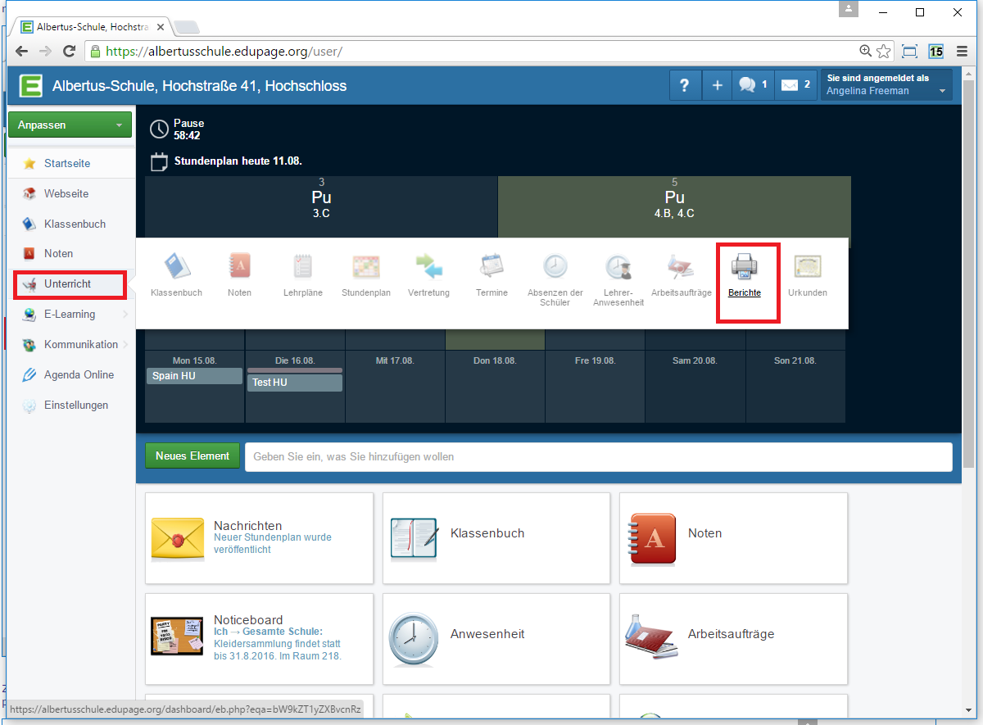Bookmark page with the star icon

pos(884,51)
